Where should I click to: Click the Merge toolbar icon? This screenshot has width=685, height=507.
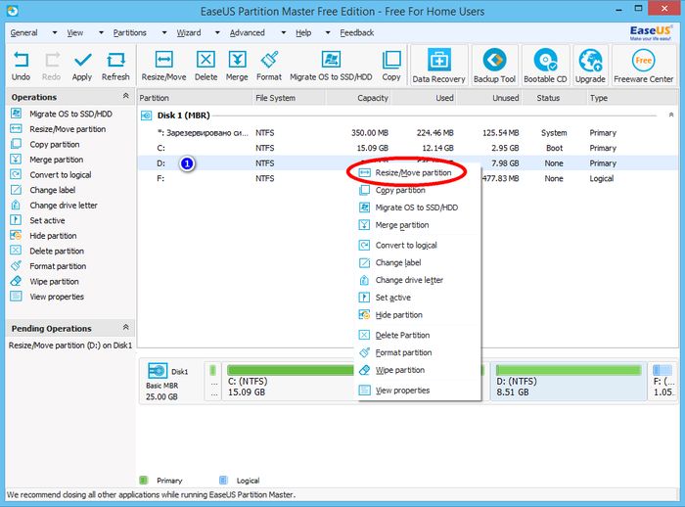[237, 66]
